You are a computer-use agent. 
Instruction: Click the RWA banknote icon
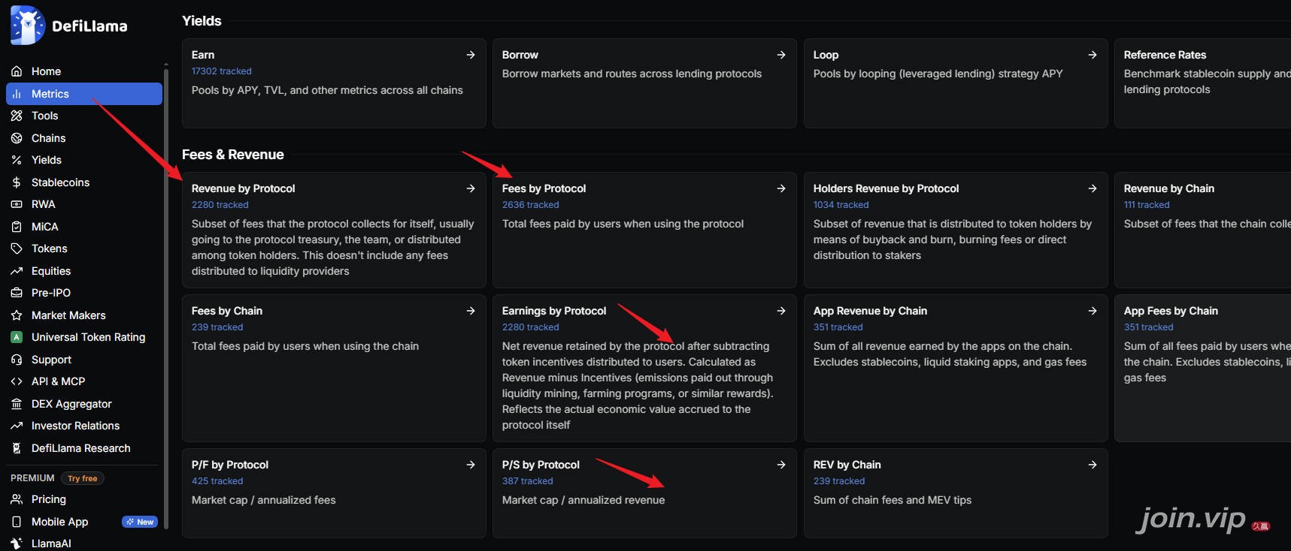pyautogui.click(x=17, y=204)
